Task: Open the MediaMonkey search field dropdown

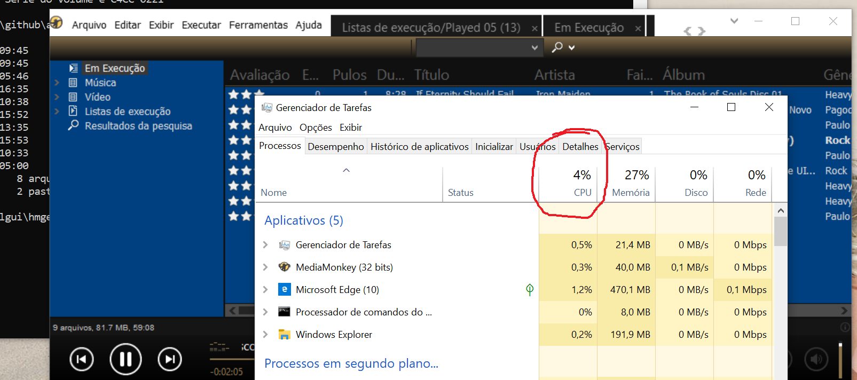Action: tap(534, 47)
